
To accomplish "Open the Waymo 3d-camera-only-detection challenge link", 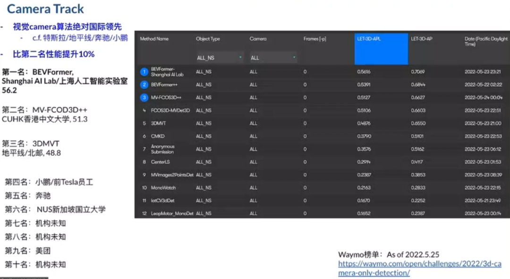I will [420, 268].
